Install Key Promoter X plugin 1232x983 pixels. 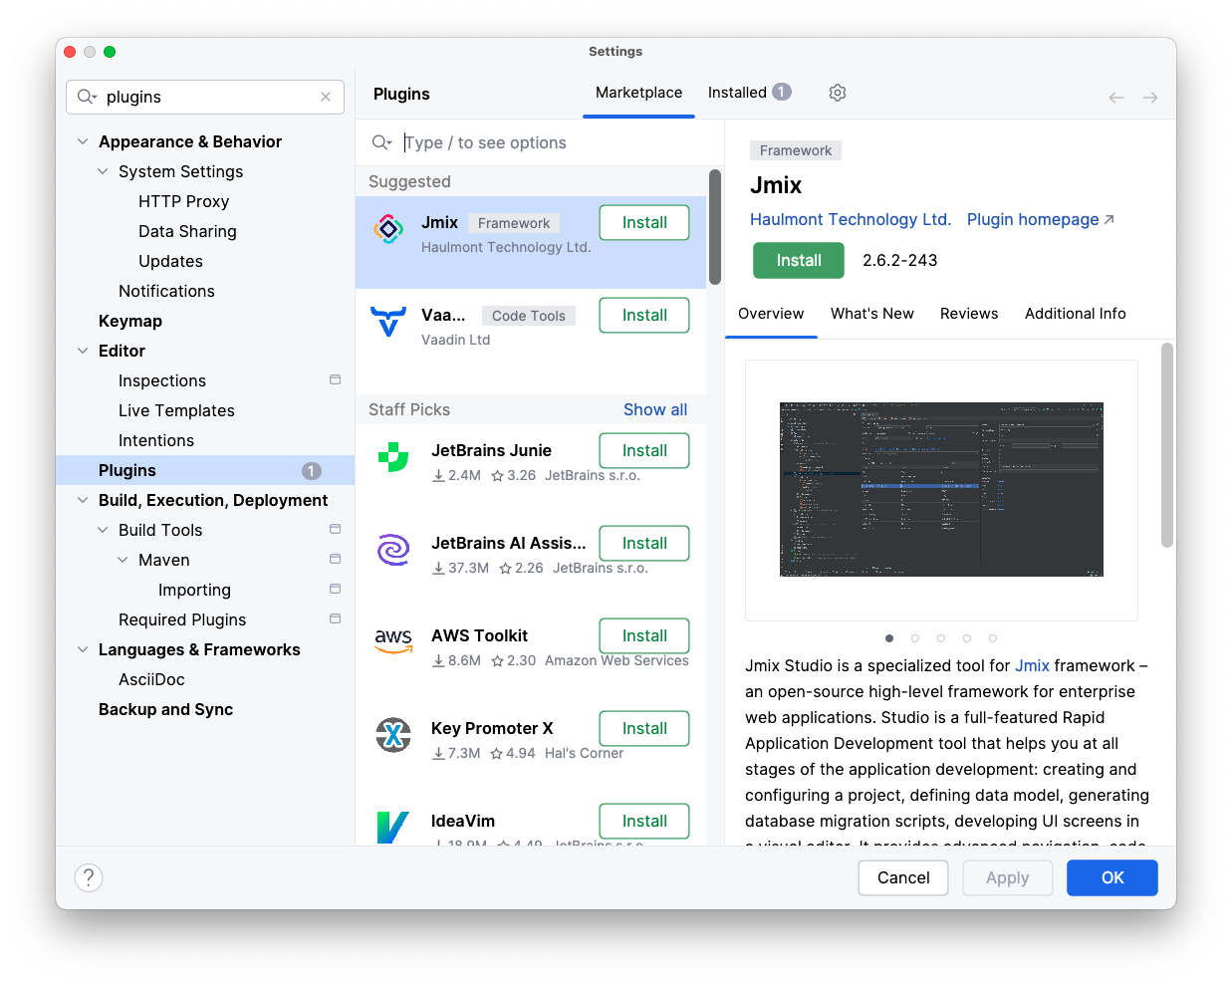(x=644, y=729)
